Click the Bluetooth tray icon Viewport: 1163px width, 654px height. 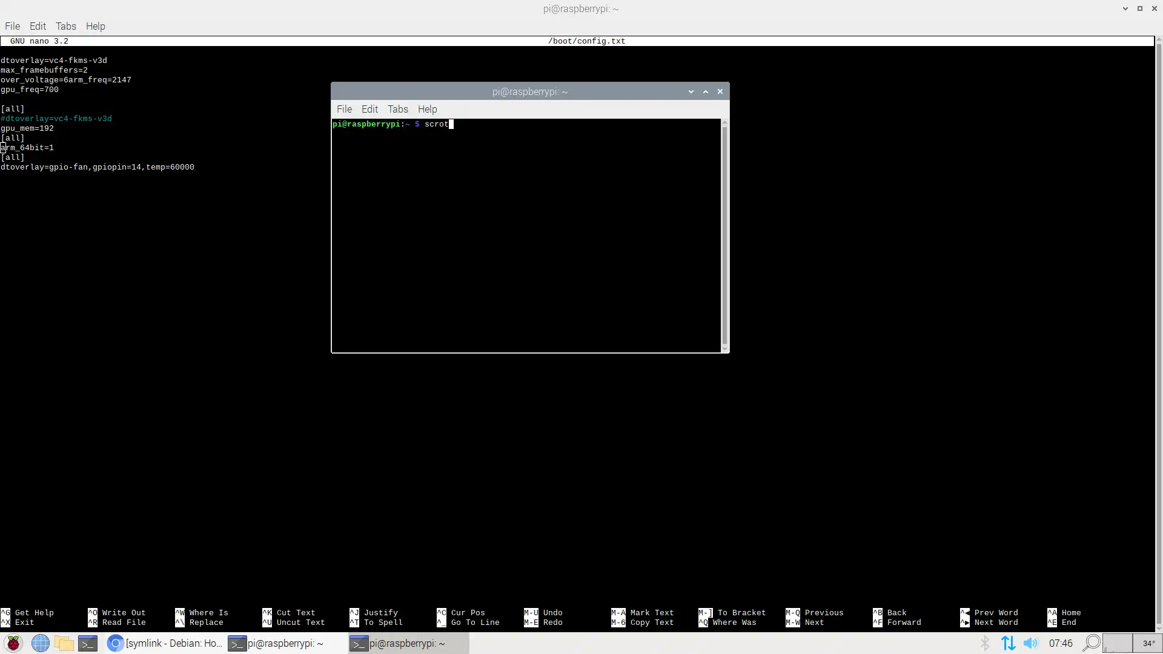[x=985, y=643]
